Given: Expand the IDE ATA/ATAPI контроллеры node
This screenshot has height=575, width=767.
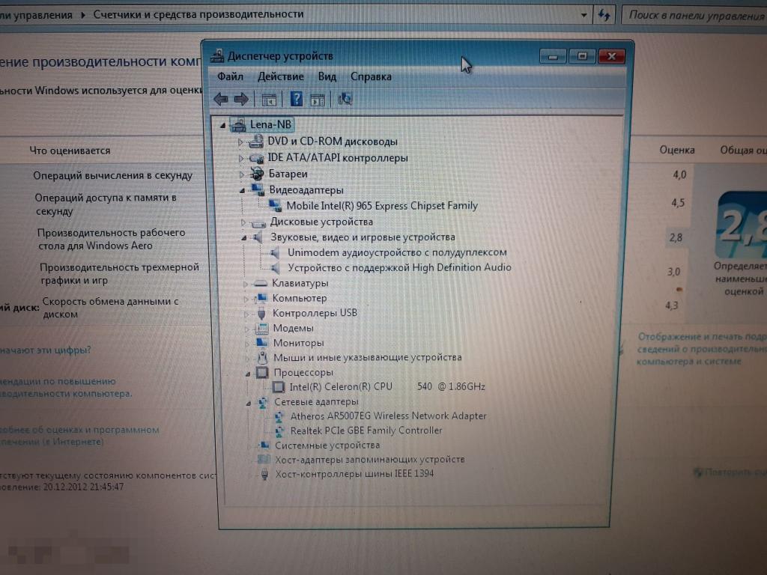Looking at the screenshot, I should [240, 159].
